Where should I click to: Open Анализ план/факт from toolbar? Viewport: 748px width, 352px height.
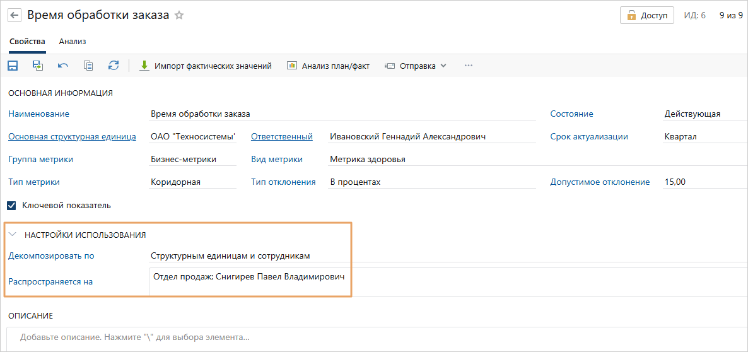[x=328, y=66]
